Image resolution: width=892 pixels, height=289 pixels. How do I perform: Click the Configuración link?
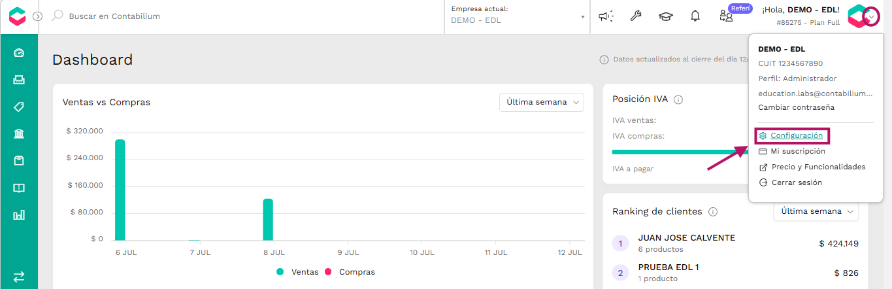pyautogui.click(x=797, y=135)
